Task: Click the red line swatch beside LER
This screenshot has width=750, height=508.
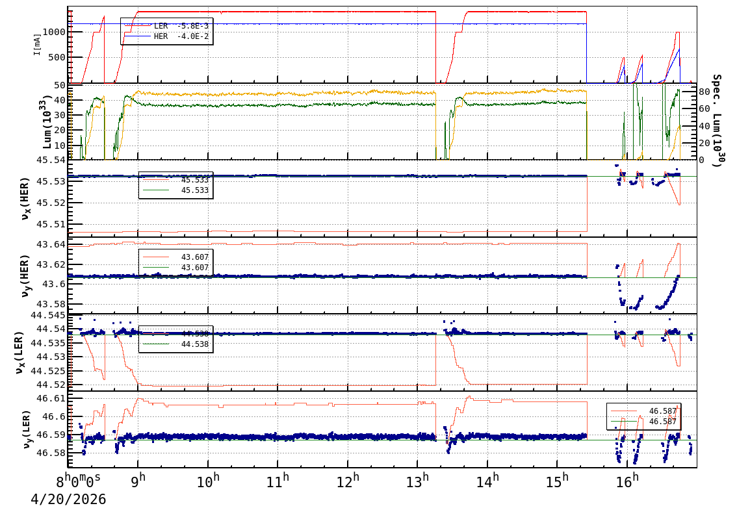Action: (136, 26)
